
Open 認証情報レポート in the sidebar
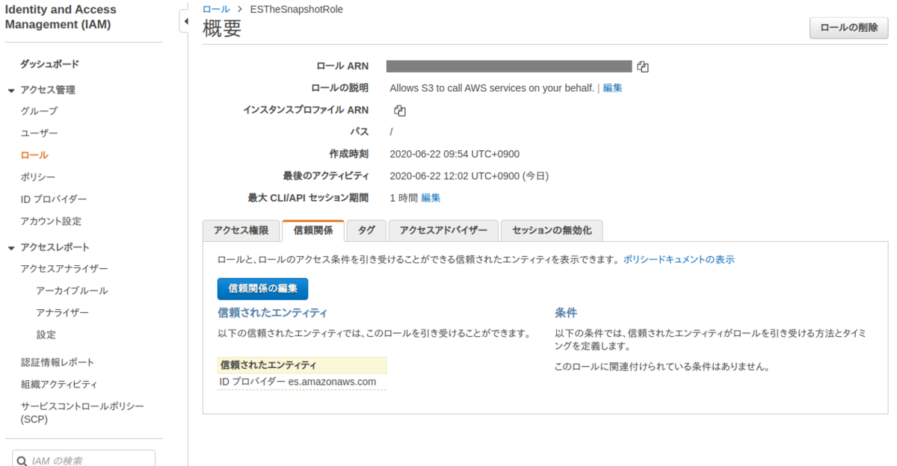coord(58,362)
